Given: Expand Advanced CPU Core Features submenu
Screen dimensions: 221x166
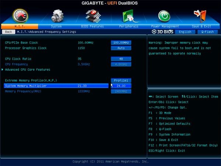Looking at the screenshot, I should pyautogui.click(x=28, y=70).
